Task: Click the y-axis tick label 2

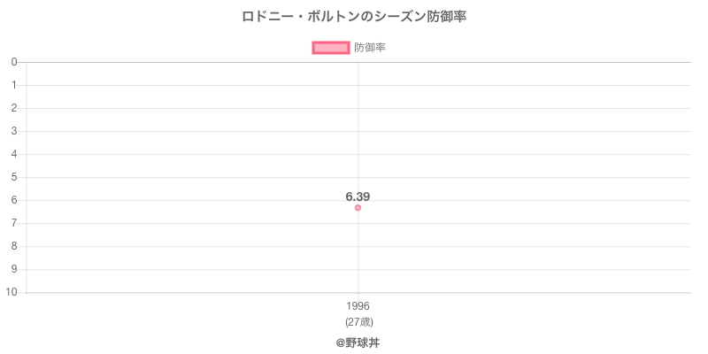Action: (x=14, y=108)
